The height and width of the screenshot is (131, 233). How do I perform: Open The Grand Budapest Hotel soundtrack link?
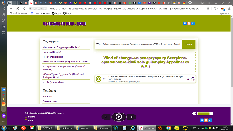tap(63, 76)
